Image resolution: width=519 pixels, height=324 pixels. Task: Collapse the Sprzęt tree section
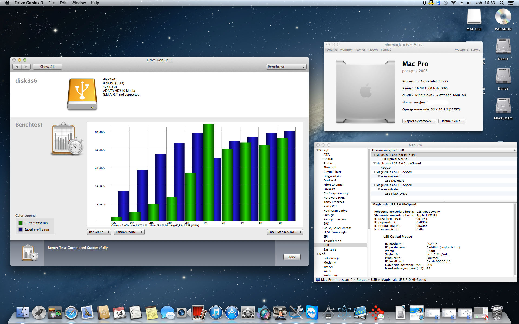[317, 150]
